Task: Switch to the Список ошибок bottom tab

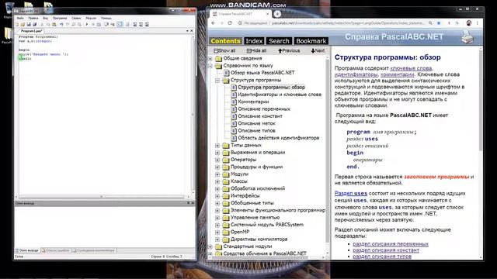Action: click(x=56, y=250)
